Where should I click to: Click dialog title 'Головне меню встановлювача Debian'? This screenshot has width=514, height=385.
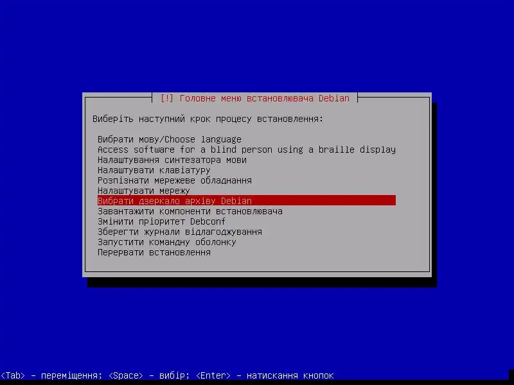click(265, 98)
